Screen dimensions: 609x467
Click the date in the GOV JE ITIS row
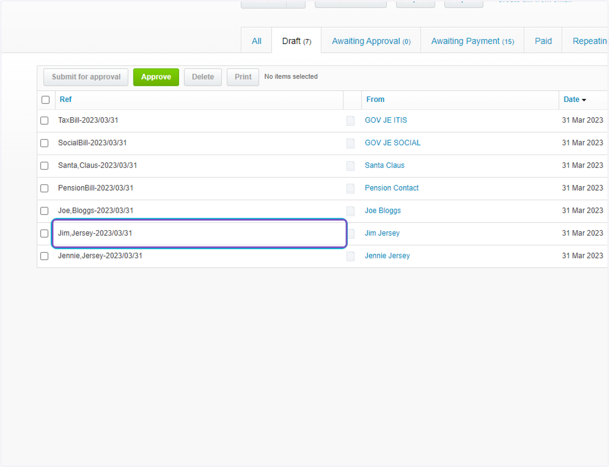[x=583, y=120]
